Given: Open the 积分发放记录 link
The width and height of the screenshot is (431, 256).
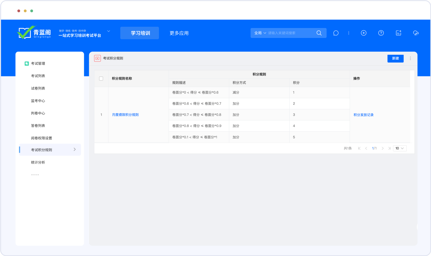Looking at the screenshot, I should tap(363, 115).
